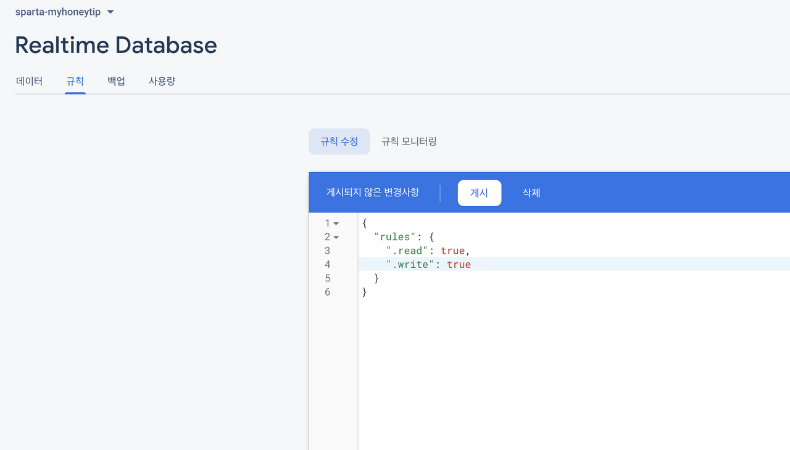Click the 게시되지 않은 변경사항 label
The image size is (790, 450).
pyautogui.click(x=372, y=192)
